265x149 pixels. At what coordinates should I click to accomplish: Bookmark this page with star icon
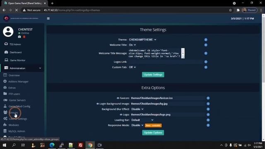(230, 10)
